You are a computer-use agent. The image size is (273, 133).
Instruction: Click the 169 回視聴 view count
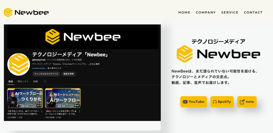click(x=11, y=118)
